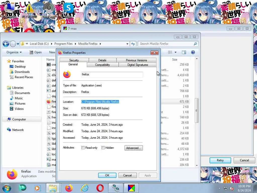Click the Retry button in 7-max window

tap(220, 160)
